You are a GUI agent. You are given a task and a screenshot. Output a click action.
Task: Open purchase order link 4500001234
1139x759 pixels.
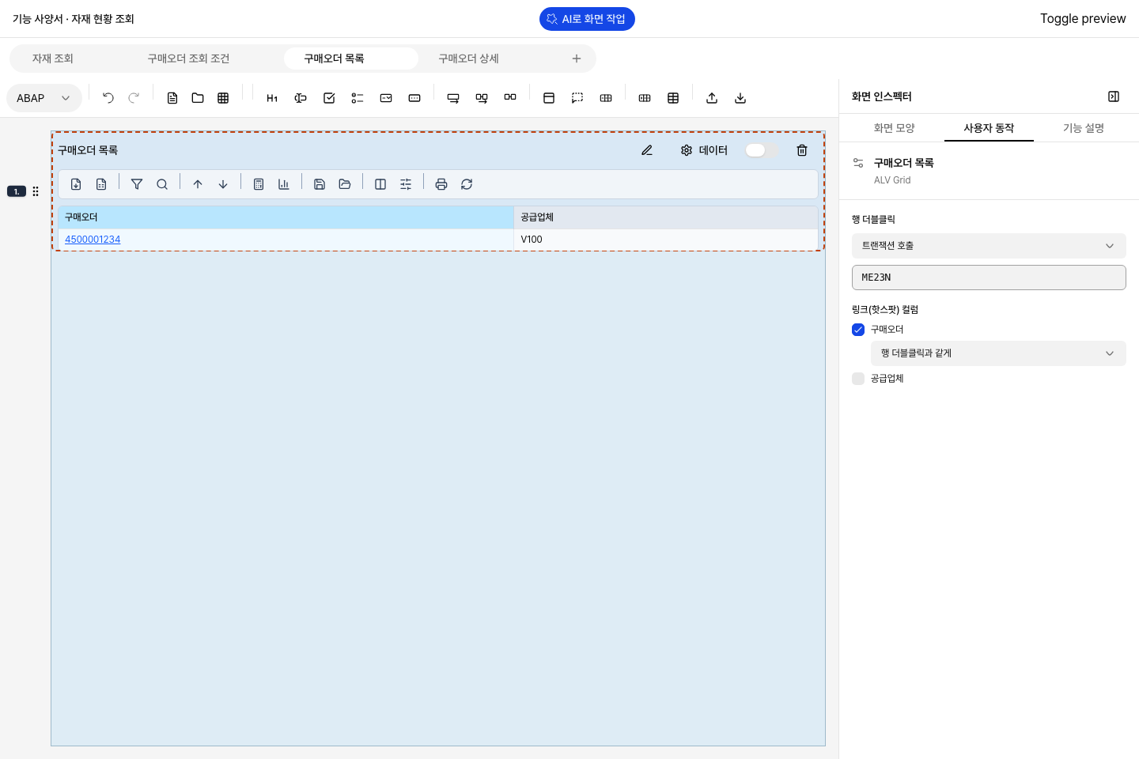[93, 240]
